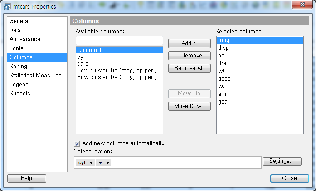The image size is (316, 191).
Task: Select the Legend category
Action: coord(19,85)
